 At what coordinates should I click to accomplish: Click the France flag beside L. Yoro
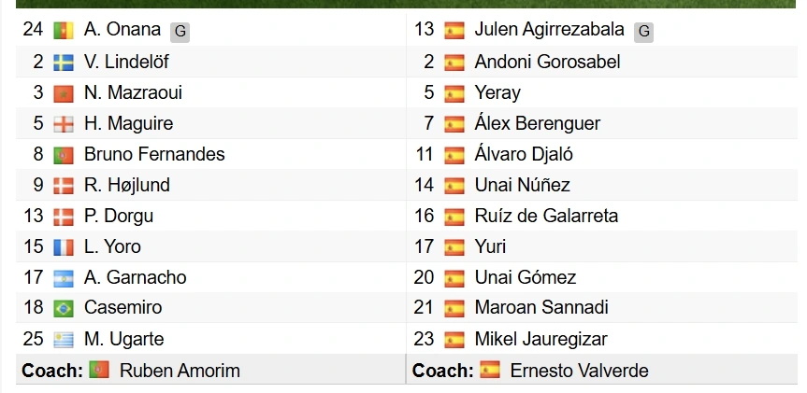point(64,247)
